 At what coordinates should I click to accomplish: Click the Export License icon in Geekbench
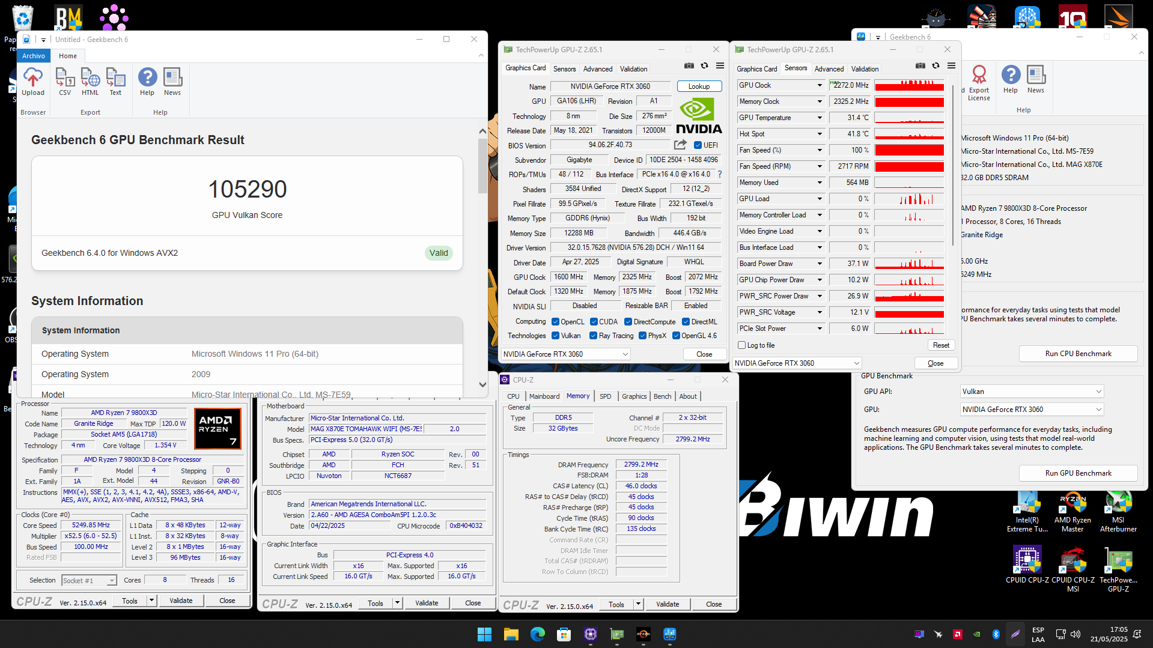coord(979,82)
